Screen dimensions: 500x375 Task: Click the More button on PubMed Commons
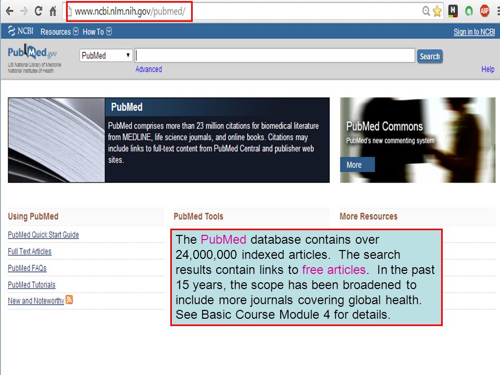(x=357, y=165)
